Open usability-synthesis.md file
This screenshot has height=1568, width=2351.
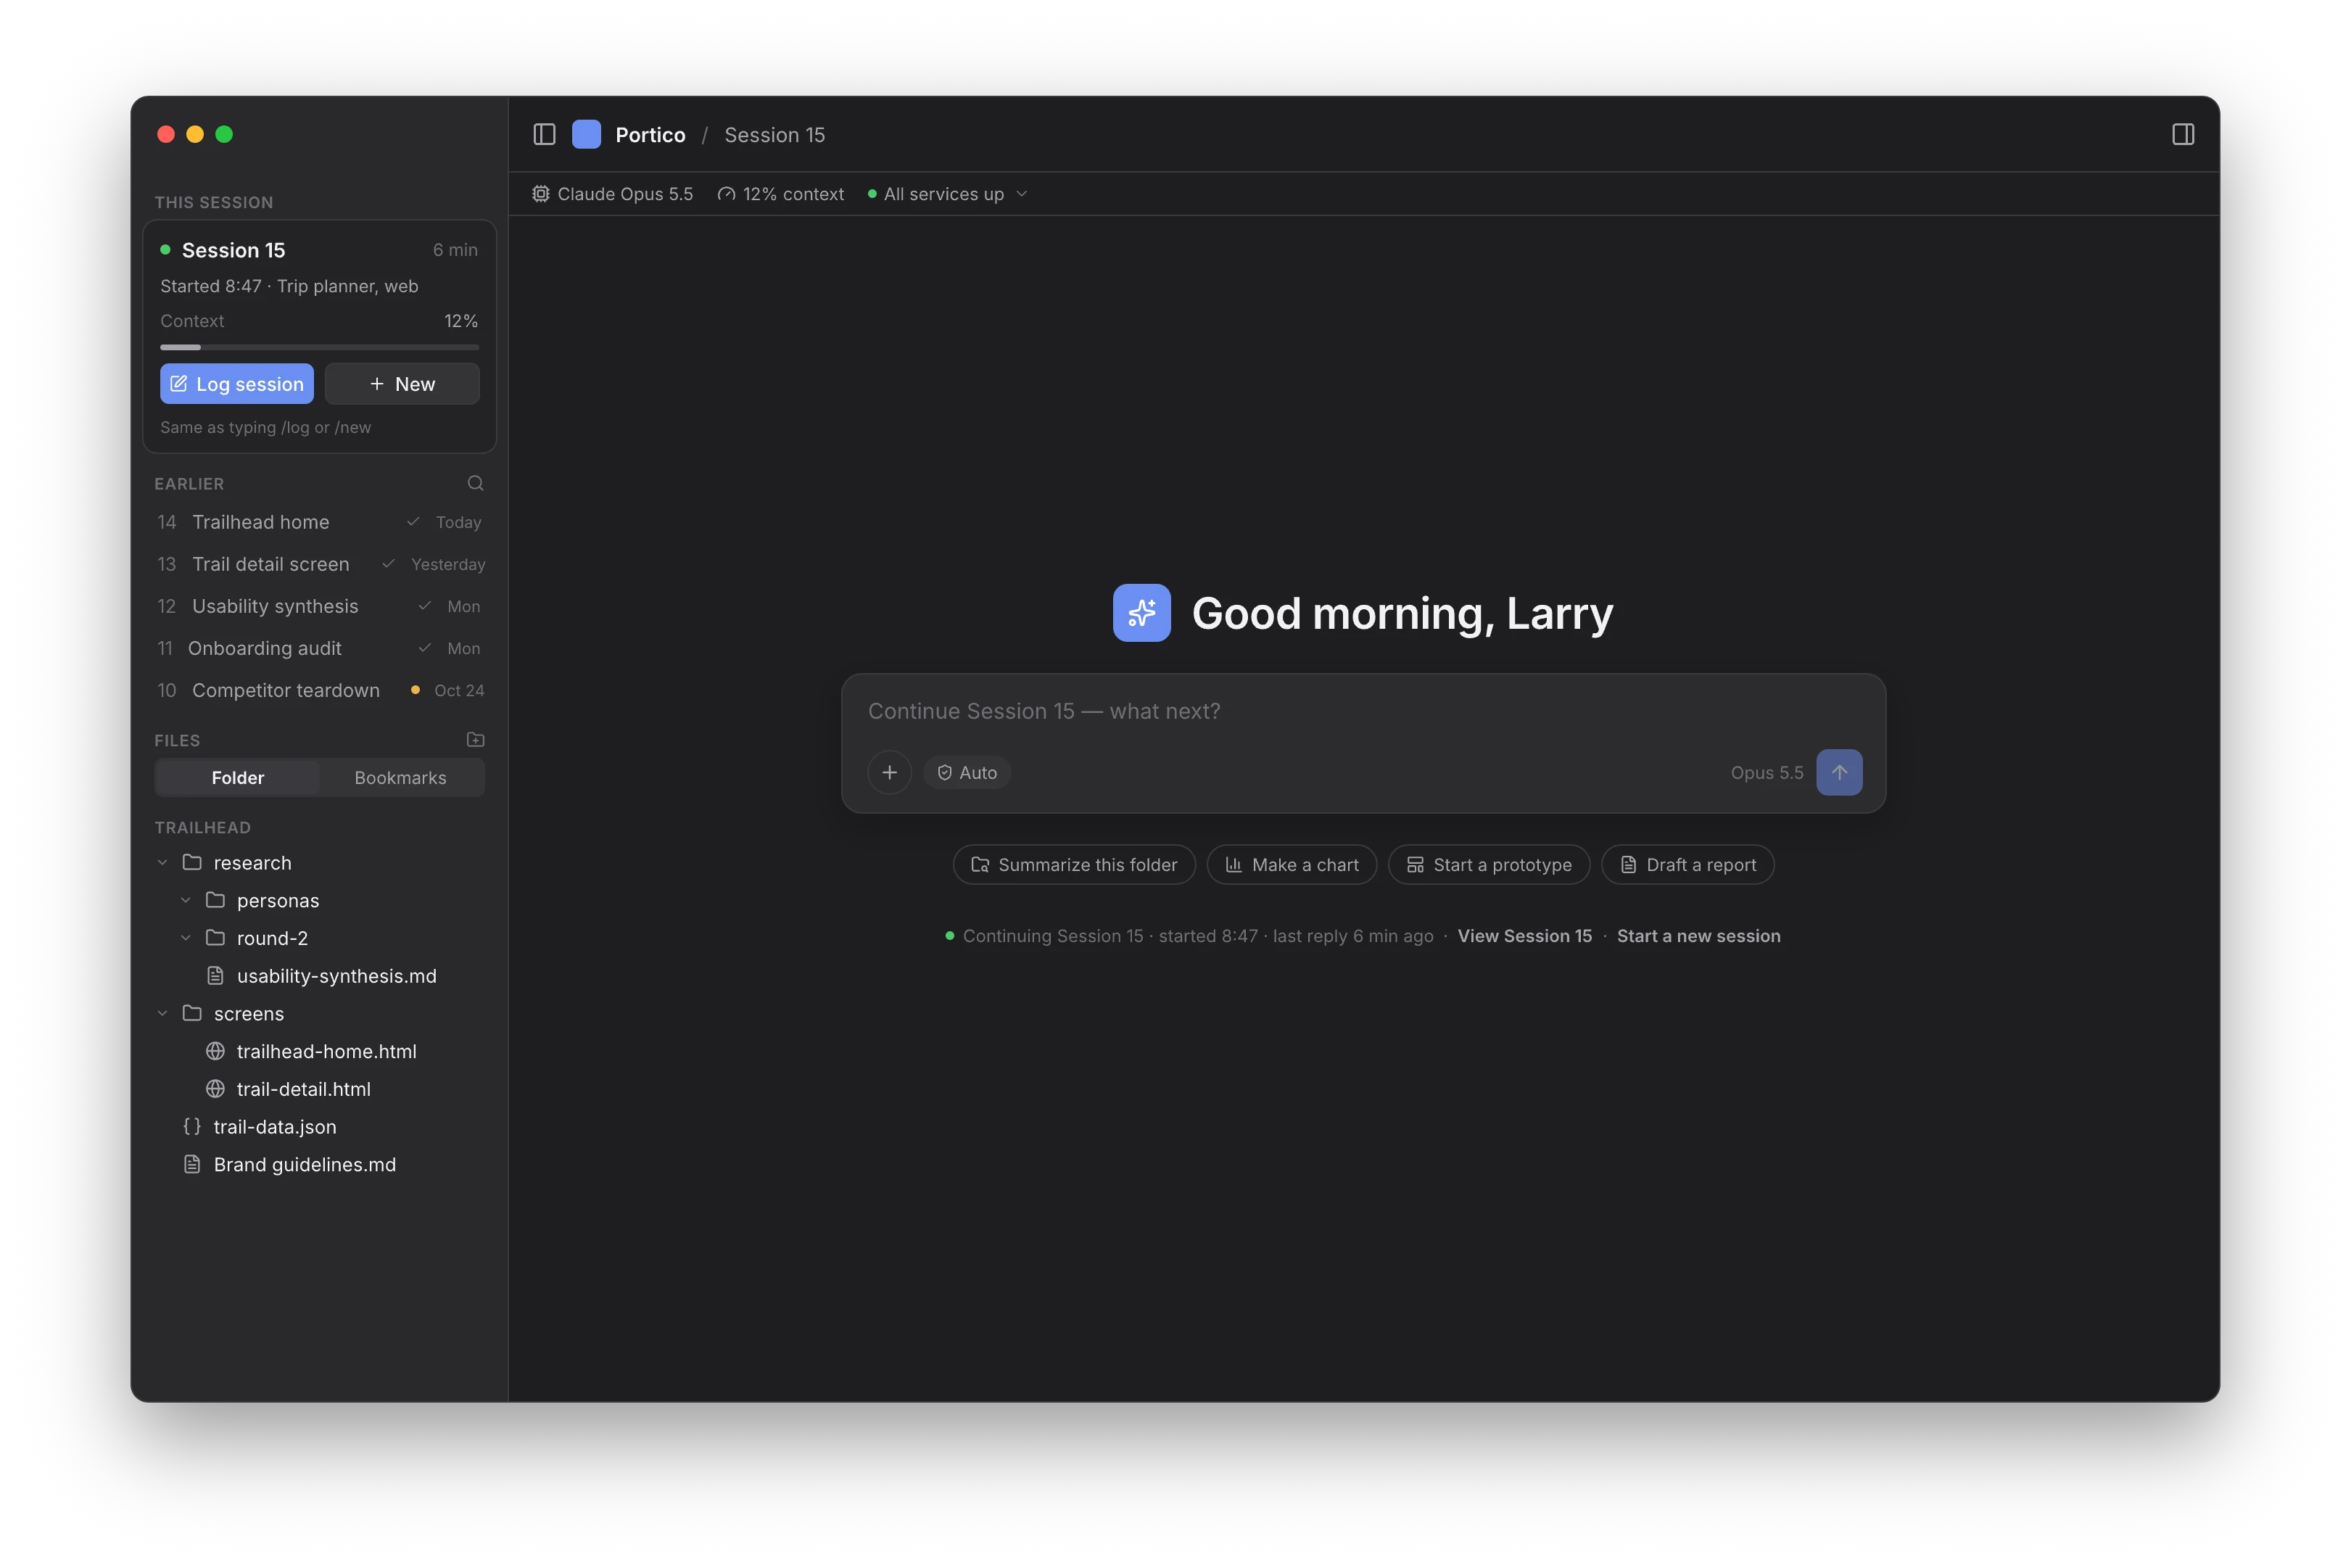(x=320, y=976)
